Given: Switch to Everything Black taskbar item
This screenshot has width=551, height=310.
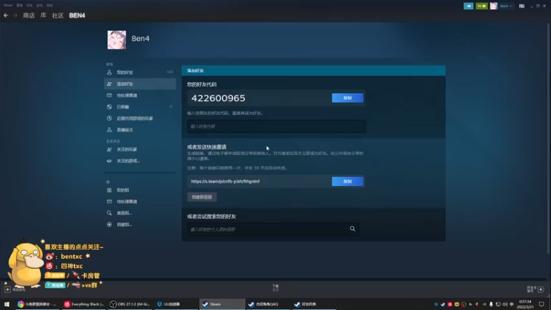Looking at the screenshot, I should [x=83, y=304].
